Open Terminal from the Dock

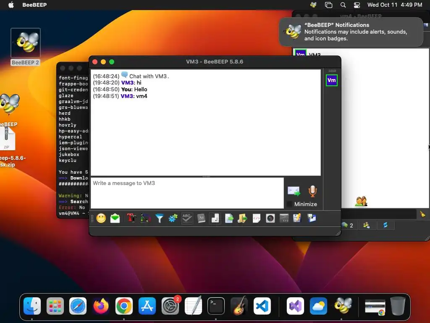coord(216,306)
